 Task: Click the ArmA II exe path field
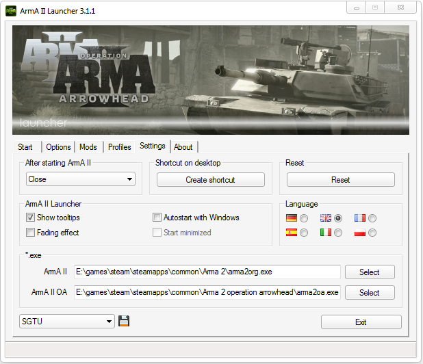click(207, 272)
